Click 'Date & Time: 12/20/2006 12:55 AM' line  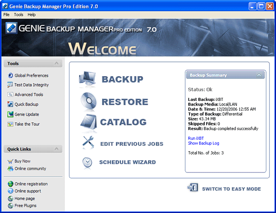point(222,109)
